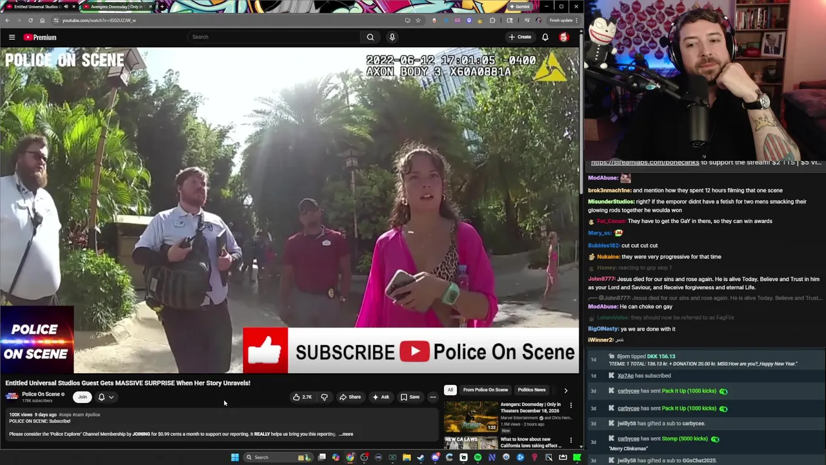
Task: Click the Xp7Ao username in events
Action: pyautogui.click(x=625, y=376)
